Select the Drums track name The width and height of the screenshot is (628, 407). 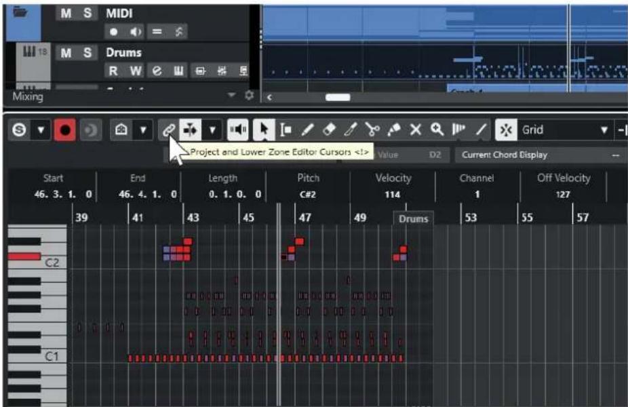[123, 52]
